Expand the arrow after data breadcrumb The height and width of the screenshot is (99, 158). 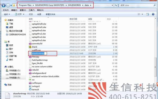[91, 5]
